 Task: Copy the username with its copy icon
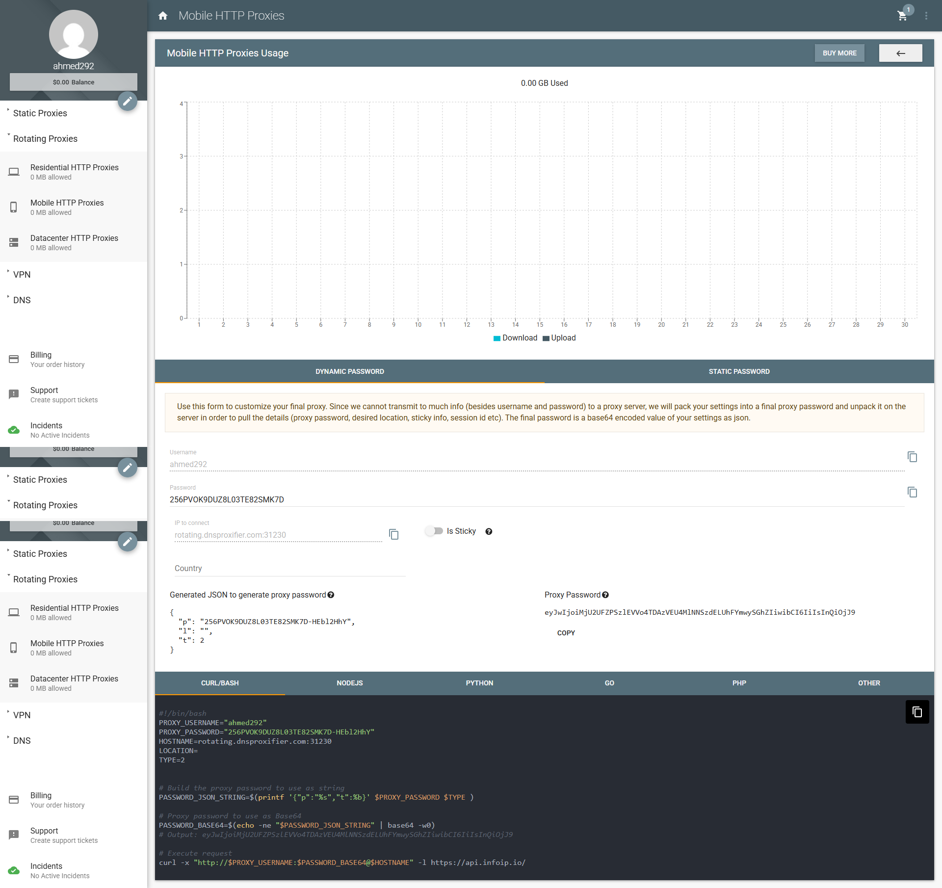pos(912,457)
